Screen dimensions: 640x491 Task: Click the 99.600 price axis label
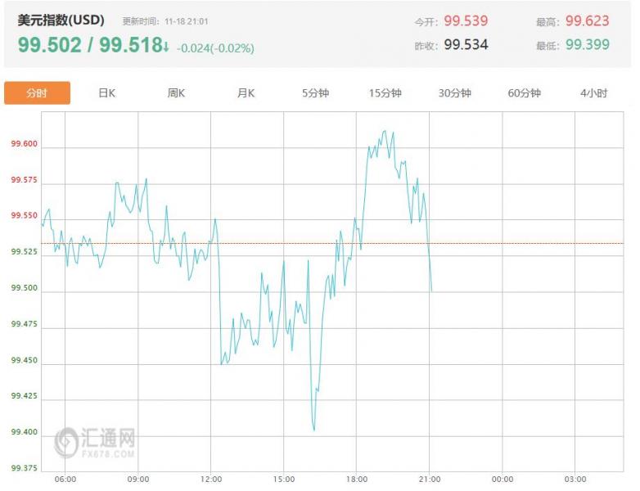[x=24, y=145]
